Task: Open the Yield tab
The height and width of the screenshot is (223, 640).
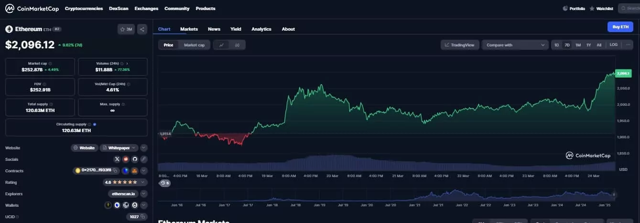Action: pyautogui.click(x=236, y=29)
